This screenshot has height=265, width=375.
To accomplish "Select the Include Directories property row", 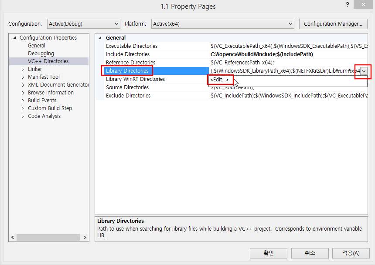I will coord(128,54).
